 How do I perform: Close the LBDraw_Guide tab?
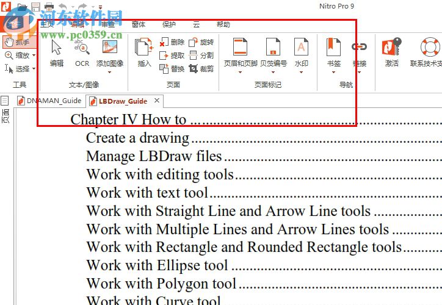[157, 101]
